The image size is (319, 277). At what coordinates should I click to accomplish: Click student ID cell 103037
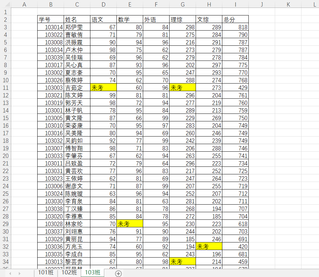(51, 231)
